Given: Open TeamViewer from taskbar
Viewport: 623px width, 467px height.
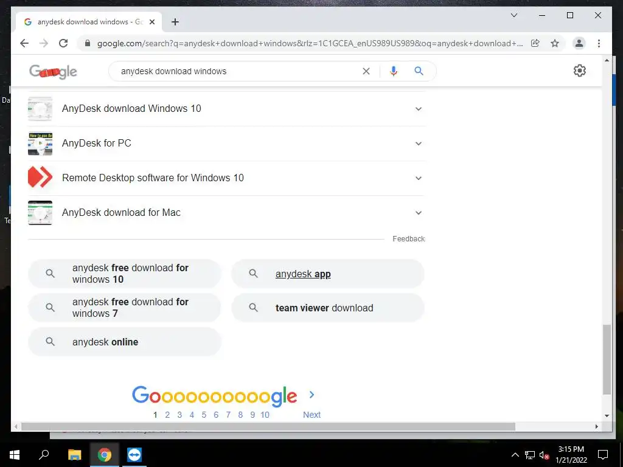Looking at the screenshot, I should [134, 455].
